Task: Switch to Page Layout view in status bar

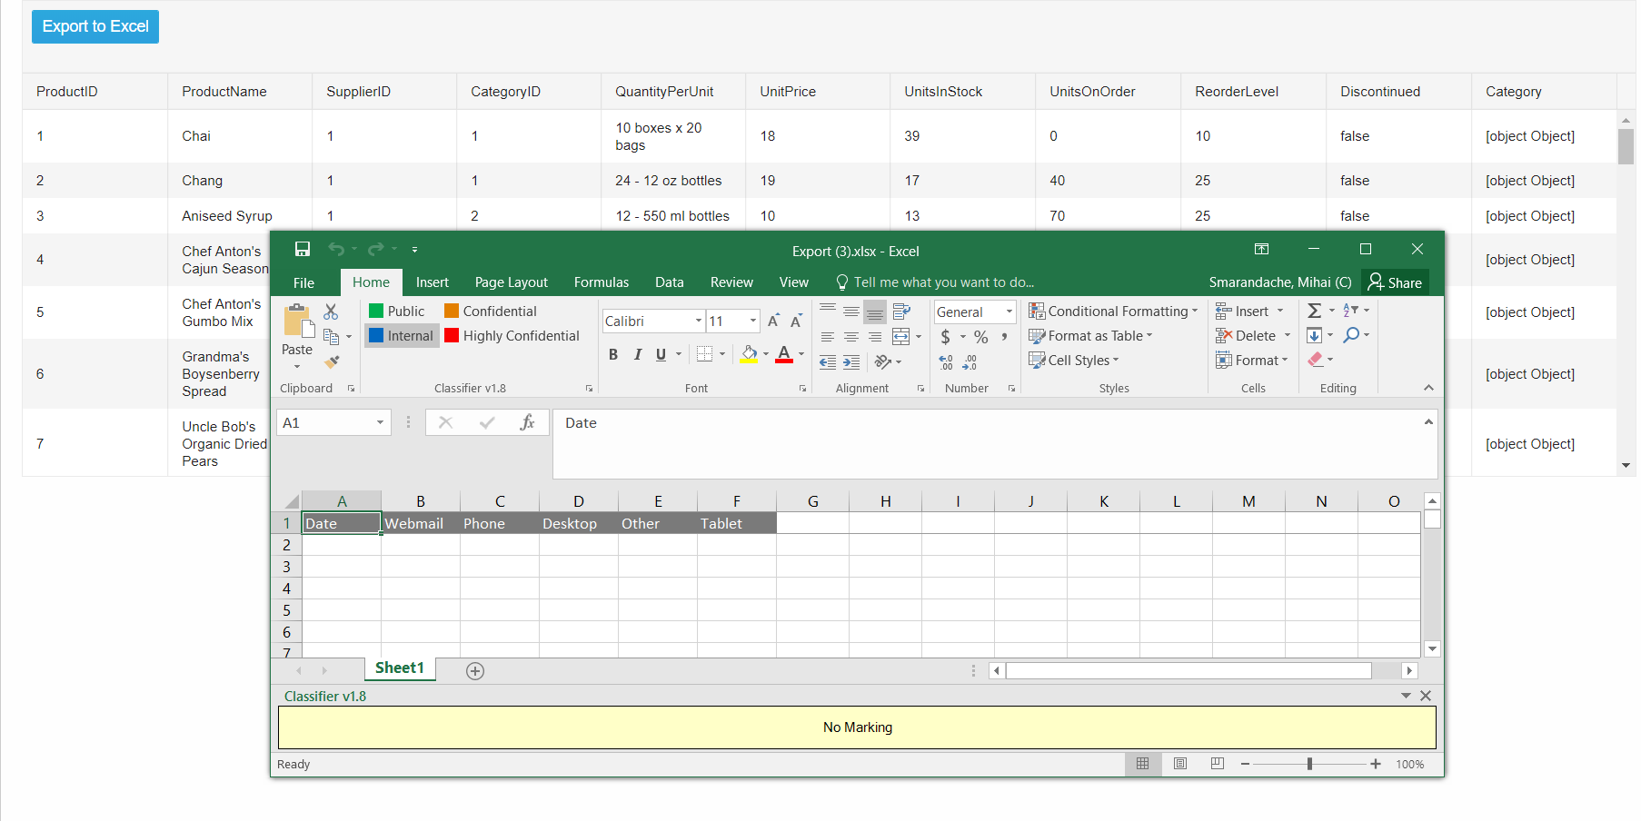Action: point(1180,764)
